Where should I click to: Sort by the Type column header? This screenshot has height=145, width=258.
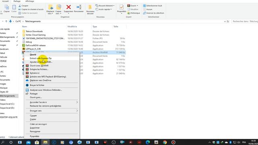coord(95,27)
